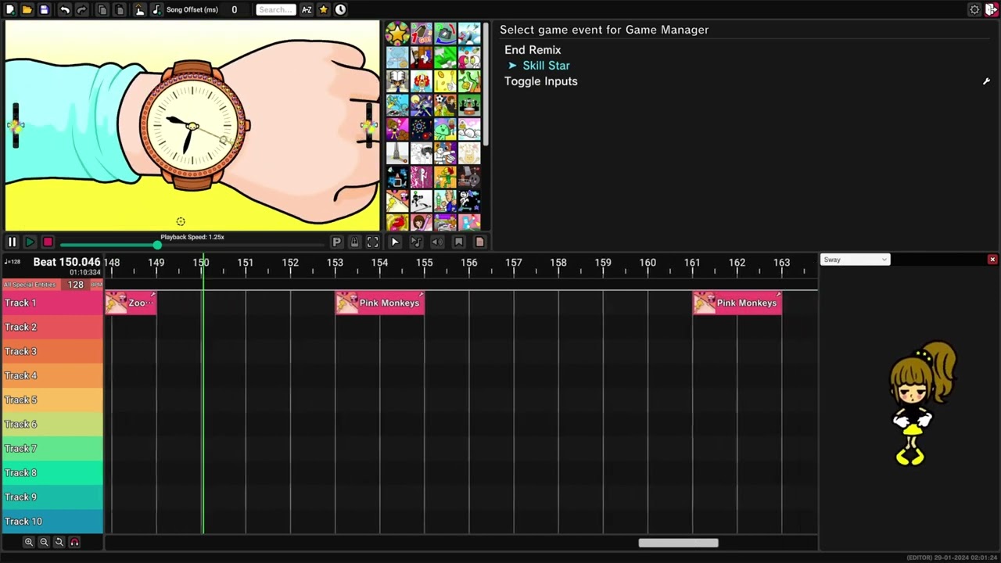Select Toggle Inputs game event
Viewport: 1001px width, 563px height.
point(541,81)
